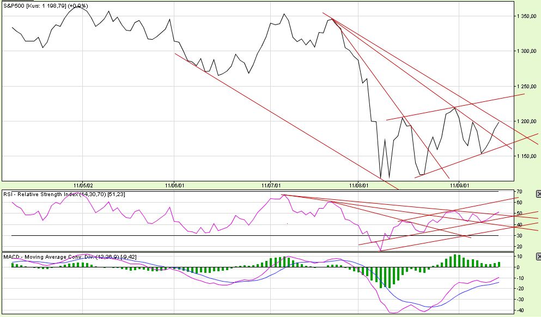Click the 1 150,00 price axis label

(x=527, y=156)
